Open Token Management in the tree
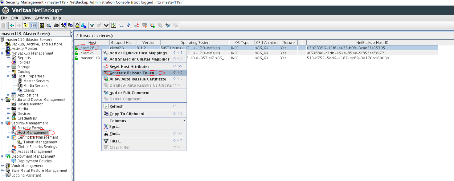 click(x=40, y=142)
